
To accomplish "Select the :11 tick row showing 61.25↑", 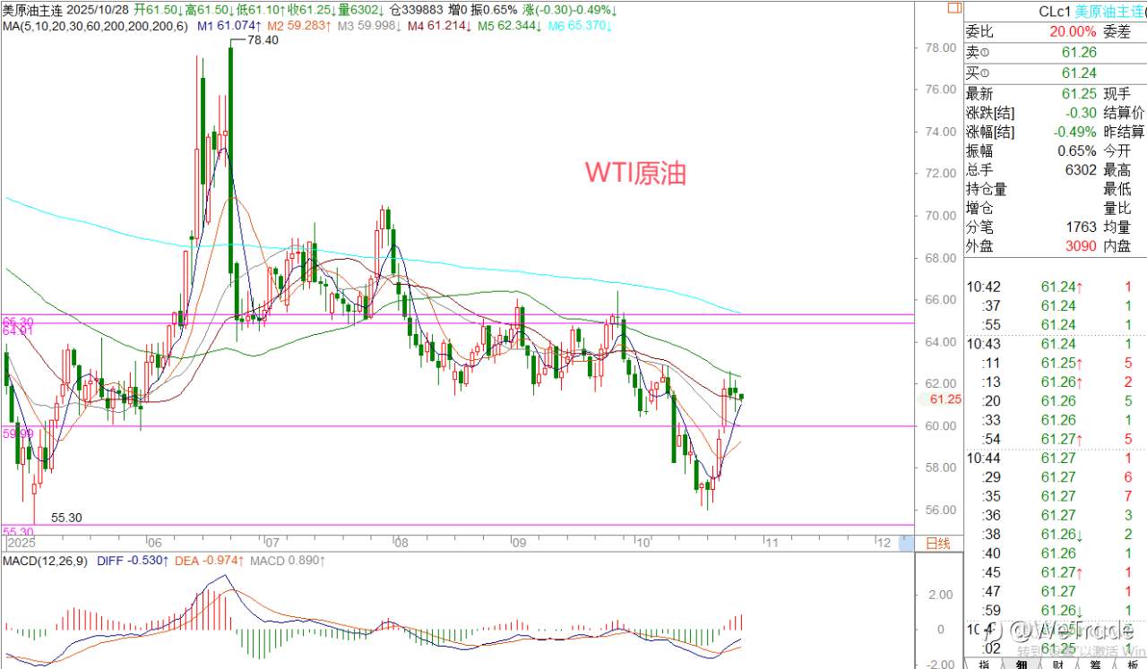I will pos(1056,363).
